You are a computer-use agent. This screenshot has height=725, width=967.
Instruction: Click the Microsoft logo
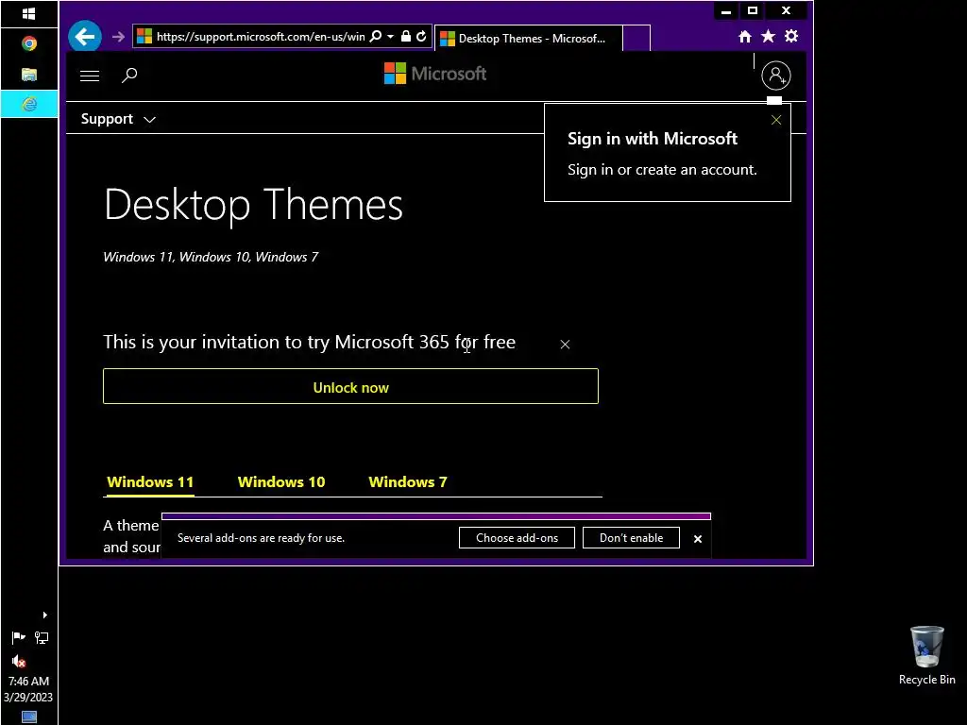[434, 74]
